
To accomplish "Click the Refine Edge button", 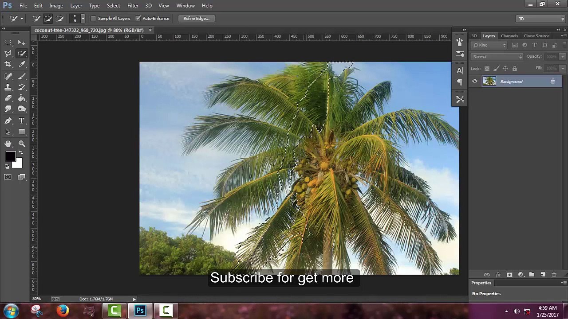I will 196,19.
